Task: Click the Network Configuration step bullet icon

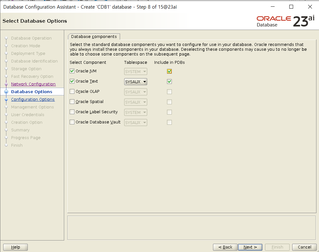Action: point(6,84)
